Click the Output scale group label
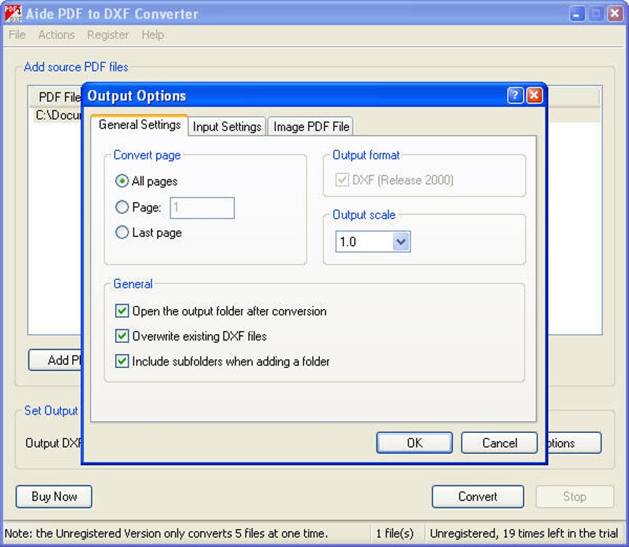The height and width of the screenshot is (547, 629). tap(364, 215)
